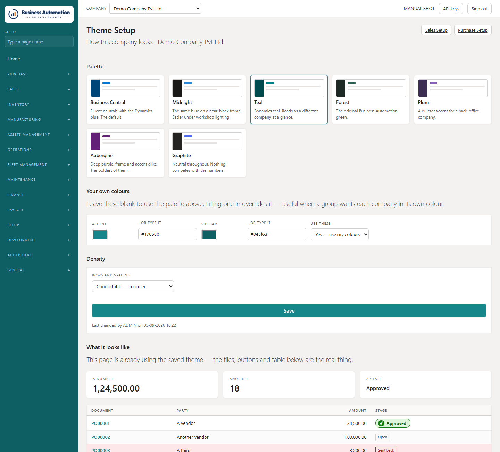
Task: Click the Open stage badge
Action: point(383,437)
